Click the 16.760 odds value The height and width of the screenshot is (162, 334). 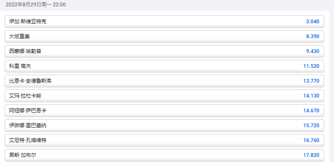(x=311, y=140)
